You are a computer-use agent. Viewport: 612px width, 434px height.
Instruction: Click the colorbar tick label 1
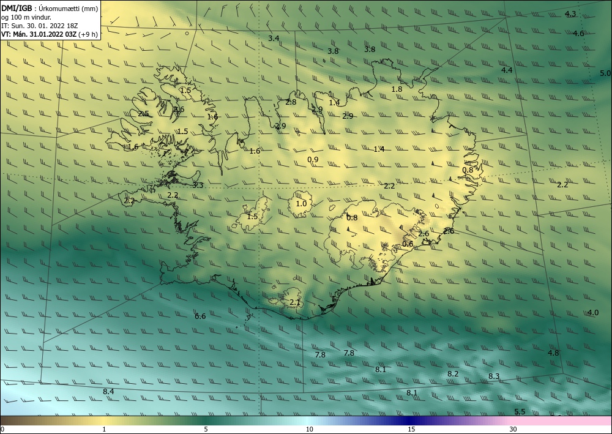(x=104, y=430)
